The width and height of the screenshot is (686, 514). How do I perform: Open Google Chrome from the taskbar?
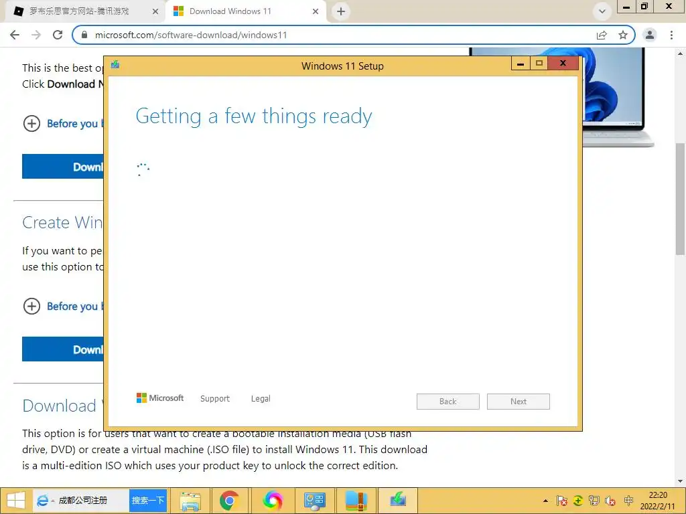230,501
